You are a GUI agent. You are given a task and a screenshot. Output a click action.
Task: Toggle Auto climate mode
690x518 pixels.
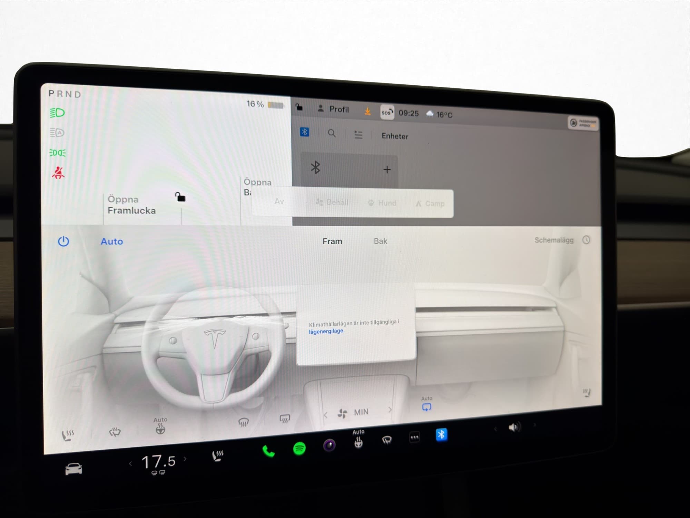tap(111, 241)
